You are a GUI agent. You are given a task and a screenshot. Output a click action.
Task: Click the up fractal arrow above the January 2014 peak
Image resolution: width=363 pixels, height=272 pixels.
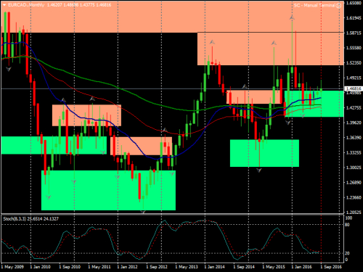212,42
